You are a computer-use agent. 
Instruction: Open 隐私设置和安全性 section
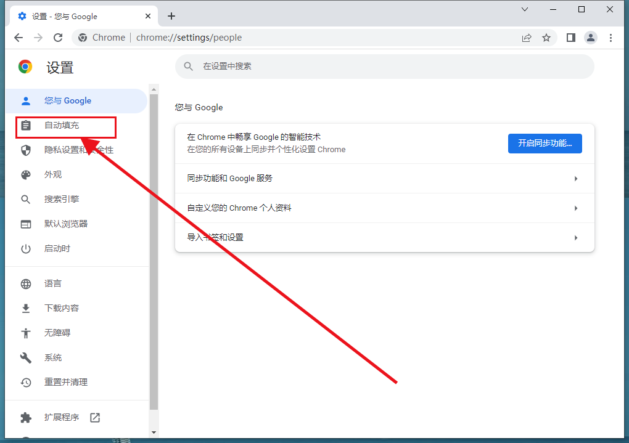(76, 150)
